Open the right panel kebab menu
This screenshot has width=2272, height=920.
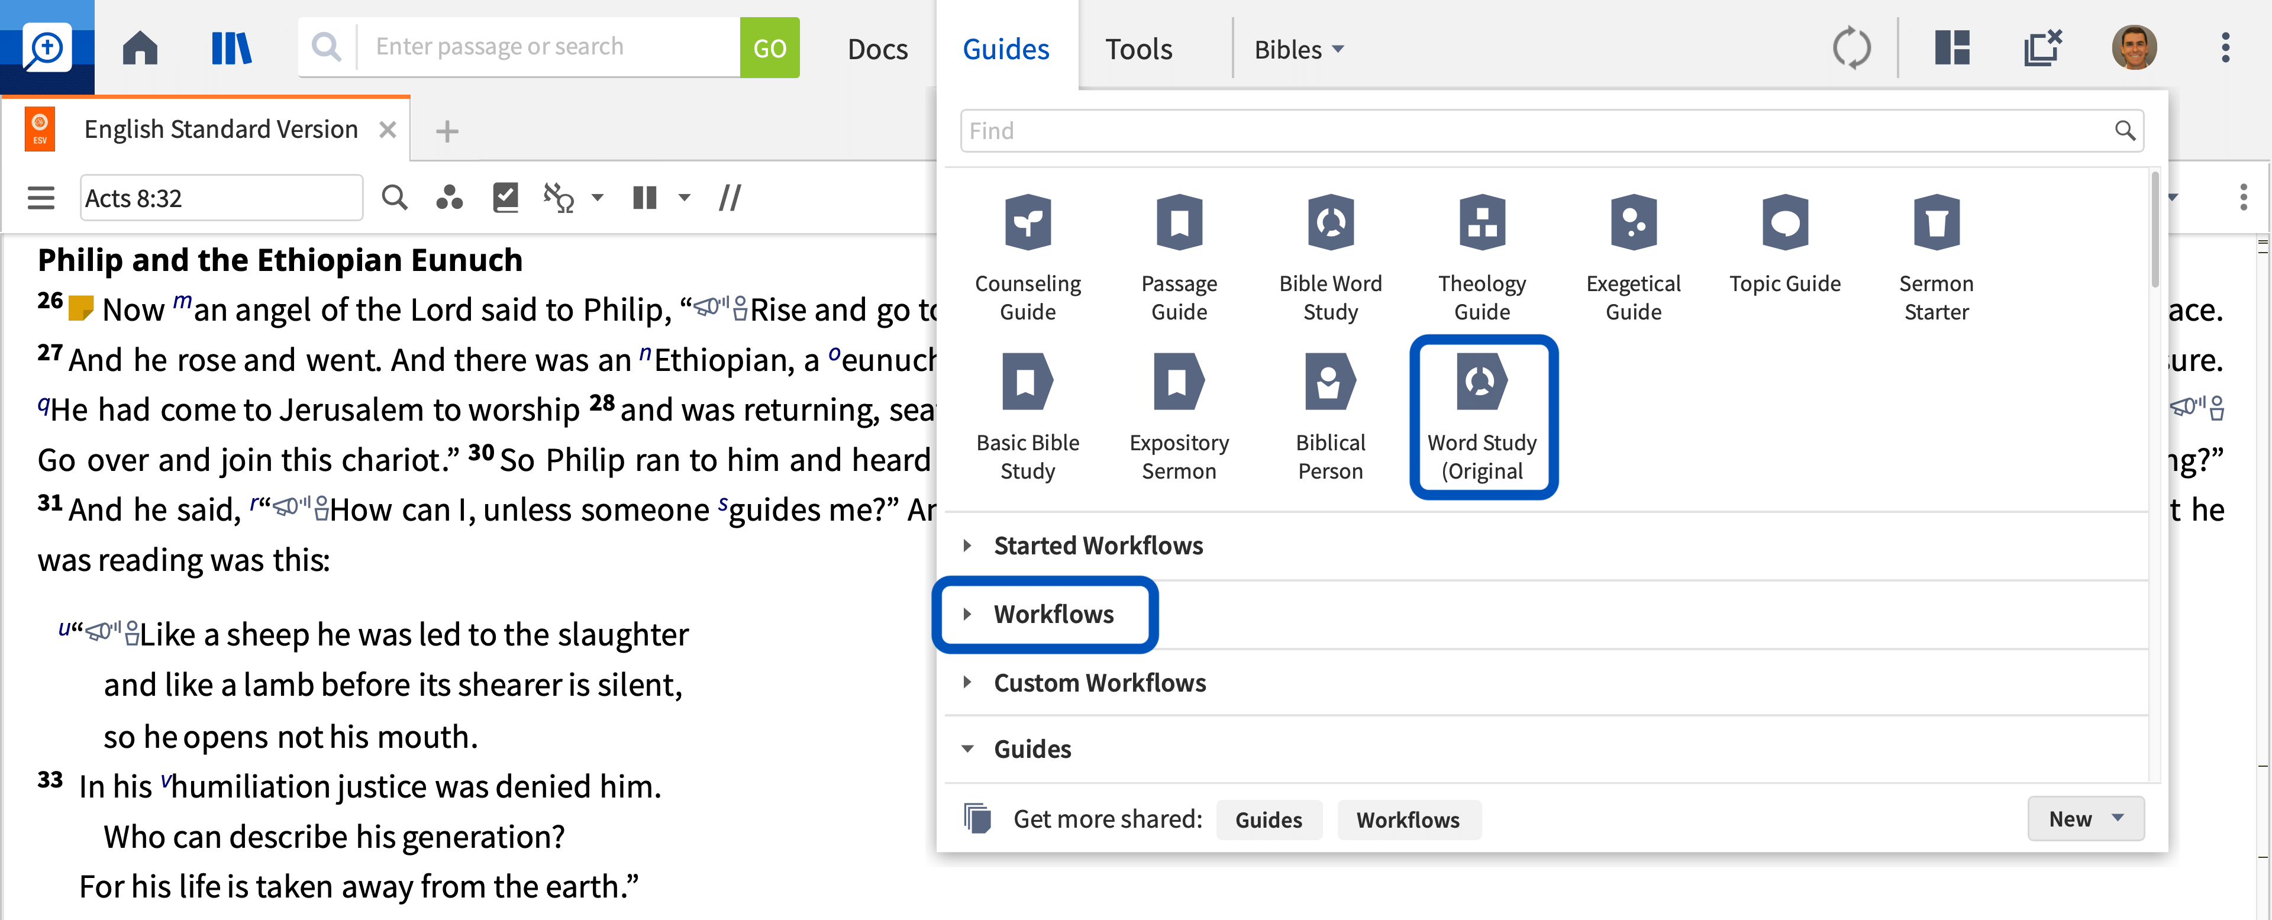(x=2243, y=196)
